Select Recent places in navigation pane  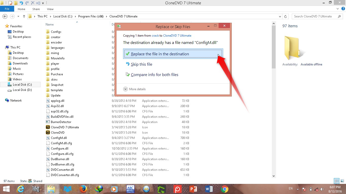[x=22, y=37]
